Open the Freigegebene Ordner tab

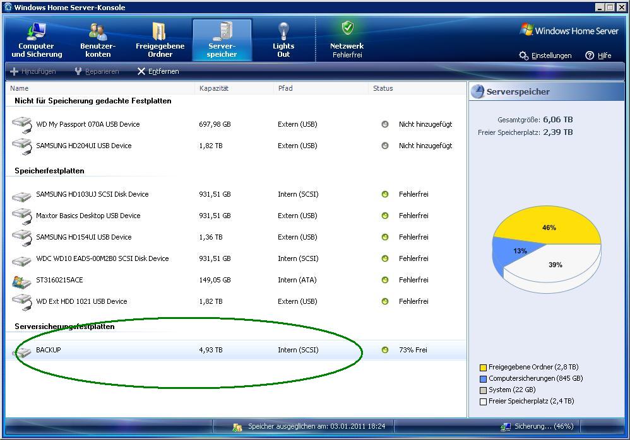tap(160, 40)
